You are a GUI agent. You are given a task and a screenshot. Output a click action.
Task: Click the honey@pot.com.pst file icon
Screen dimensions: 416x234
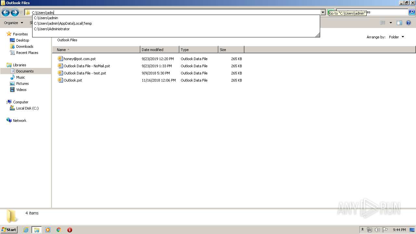click(60, 58)
